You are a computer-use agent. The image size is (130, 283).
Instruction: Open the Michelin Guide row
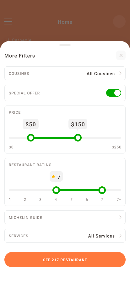click(x=65, y=217)
